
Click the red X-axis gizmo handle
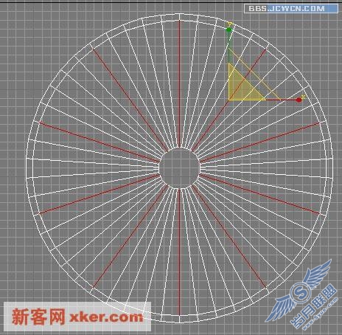click(299, 100)
